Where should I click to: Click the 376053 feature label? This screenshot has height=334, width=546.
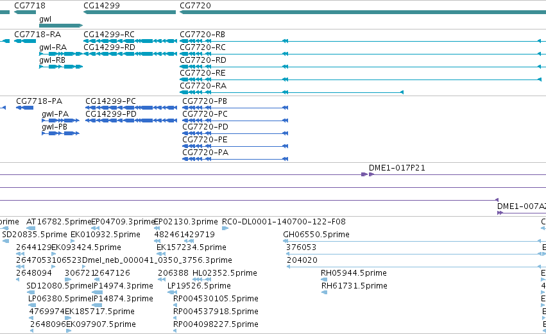click(301, 247)
